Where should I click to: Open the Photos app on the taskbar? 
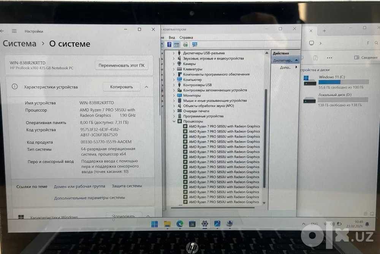click(x=217, y=224)
